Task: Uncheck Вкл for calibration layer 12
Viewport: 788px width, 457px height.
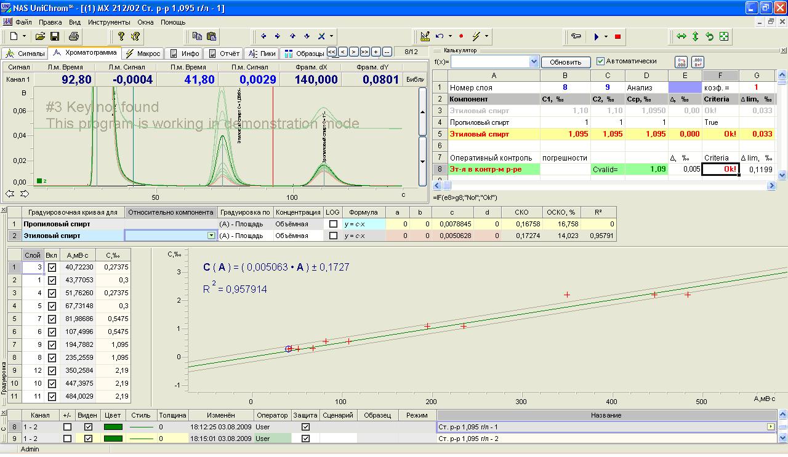Action: click(52, 371)
